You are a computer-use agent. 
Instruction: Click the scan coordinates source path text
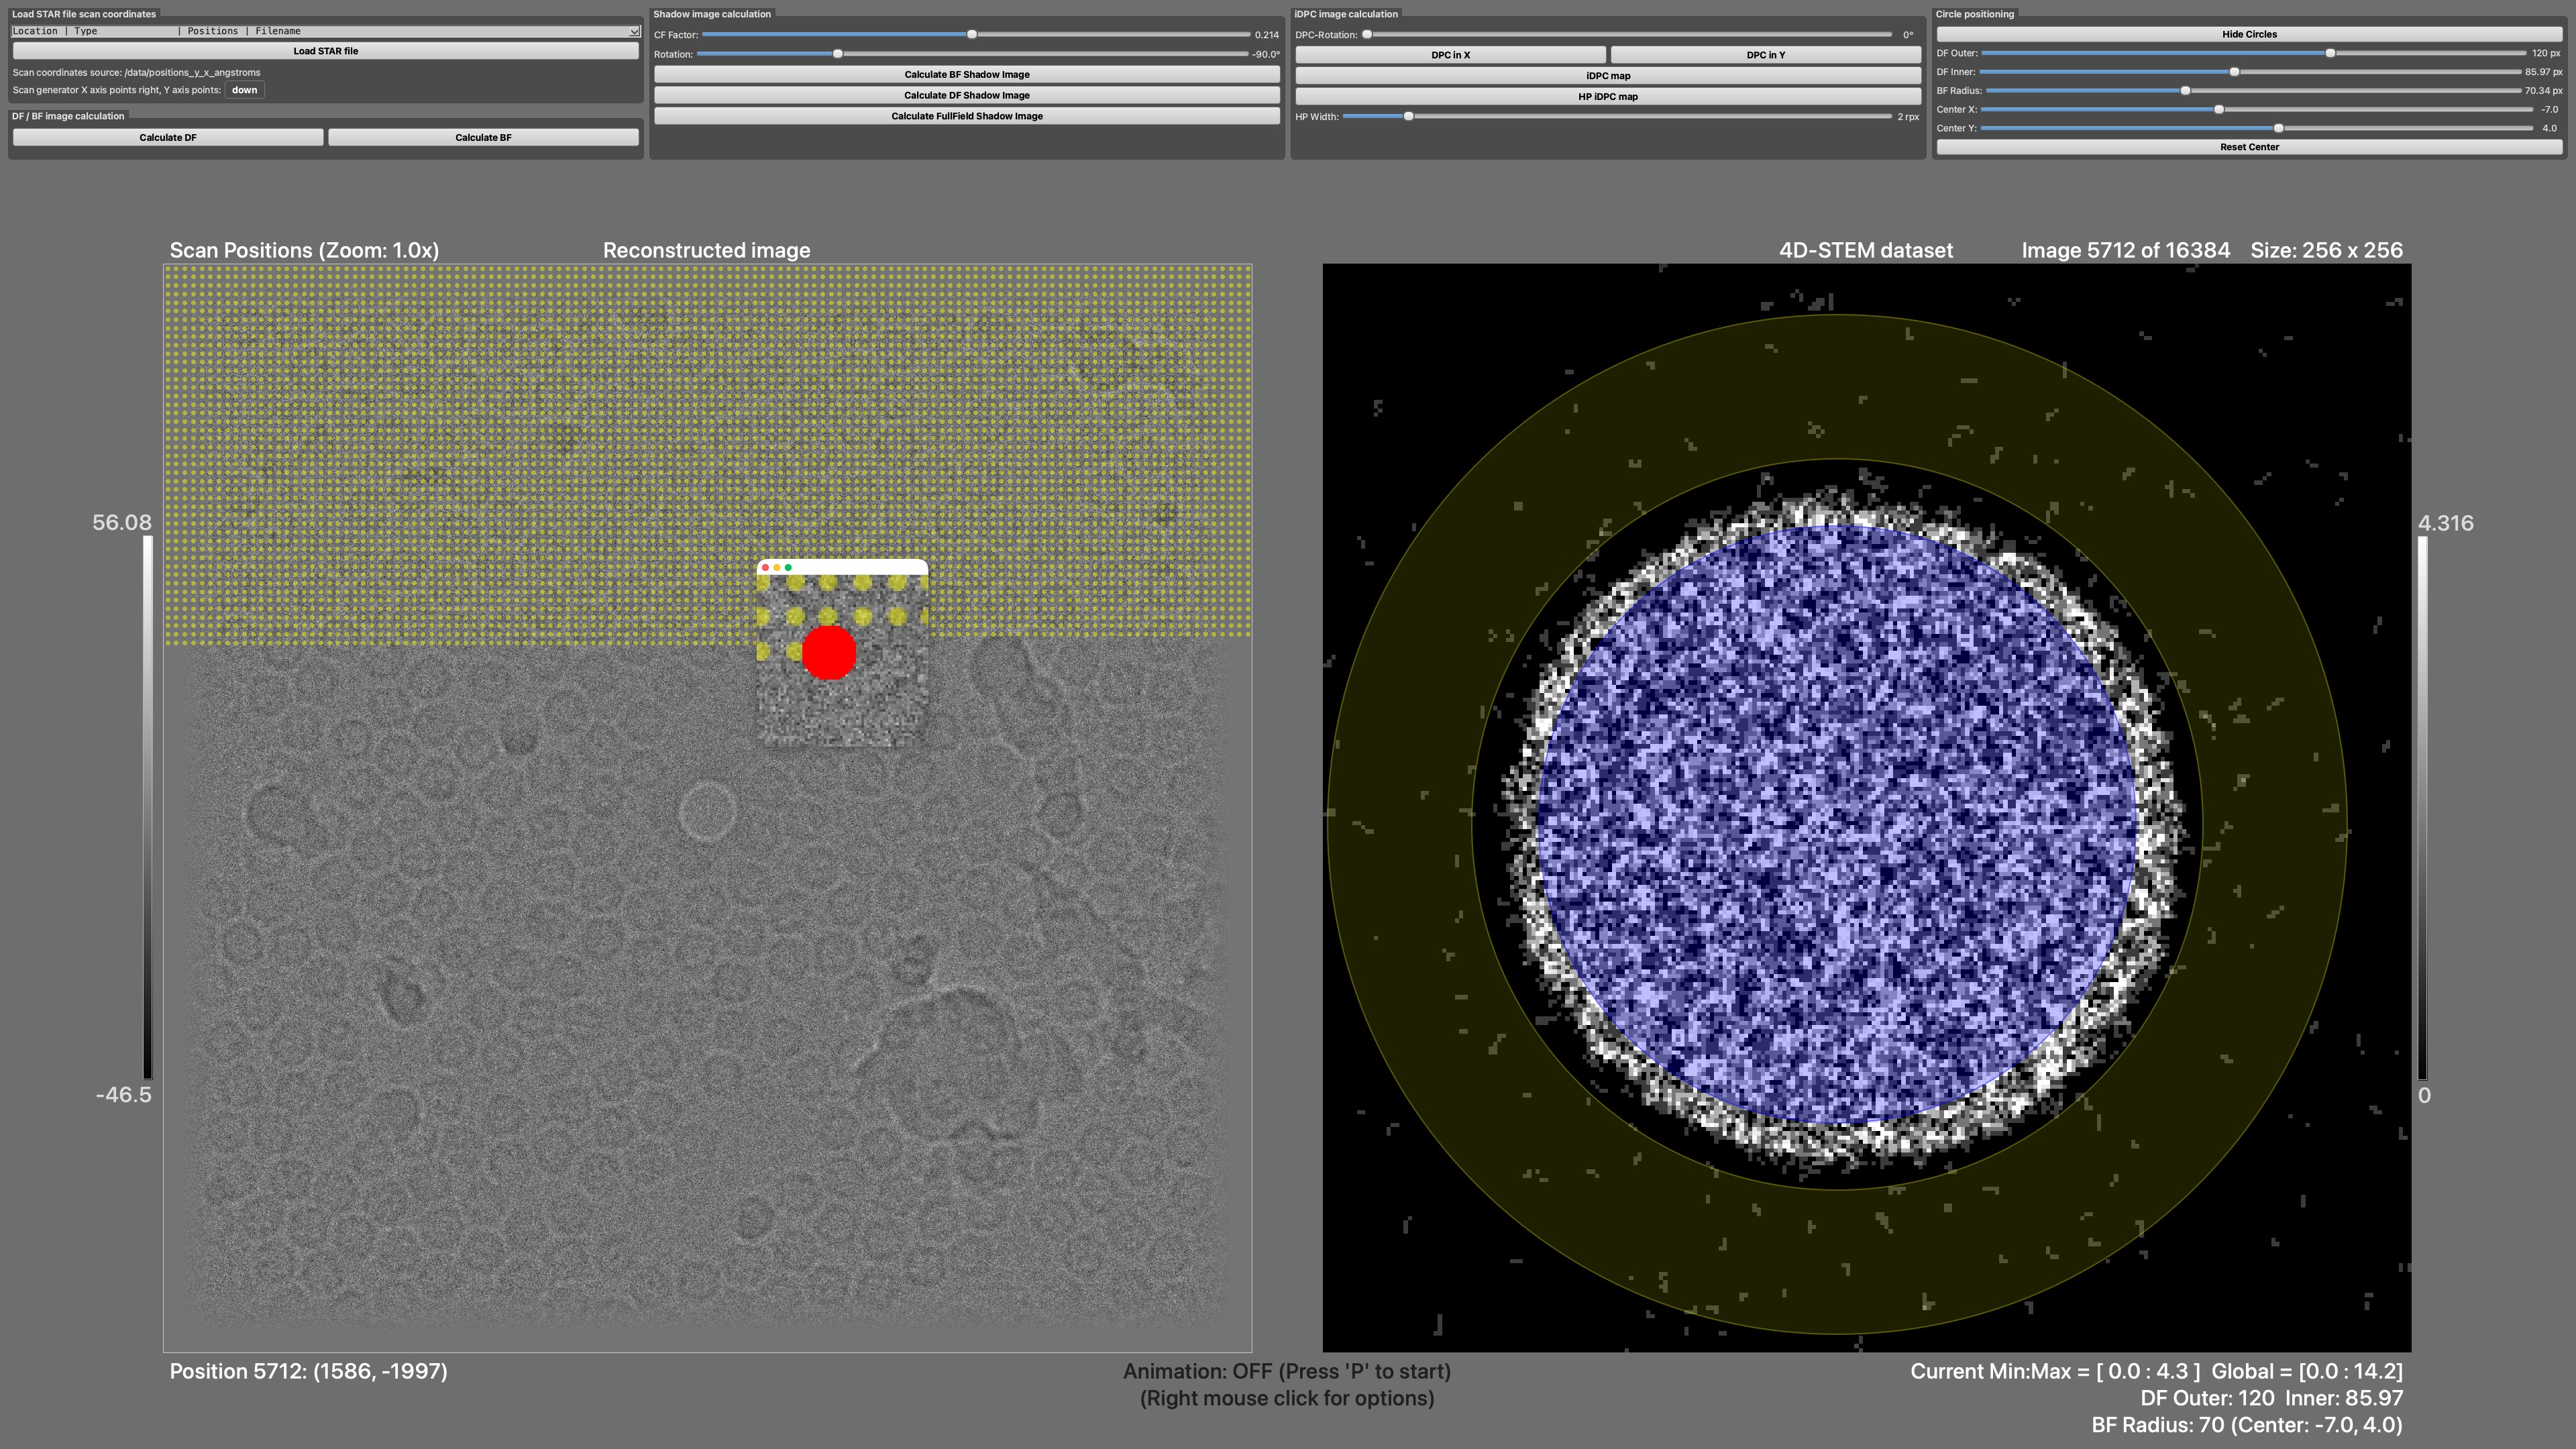click(x=136, y=72)
